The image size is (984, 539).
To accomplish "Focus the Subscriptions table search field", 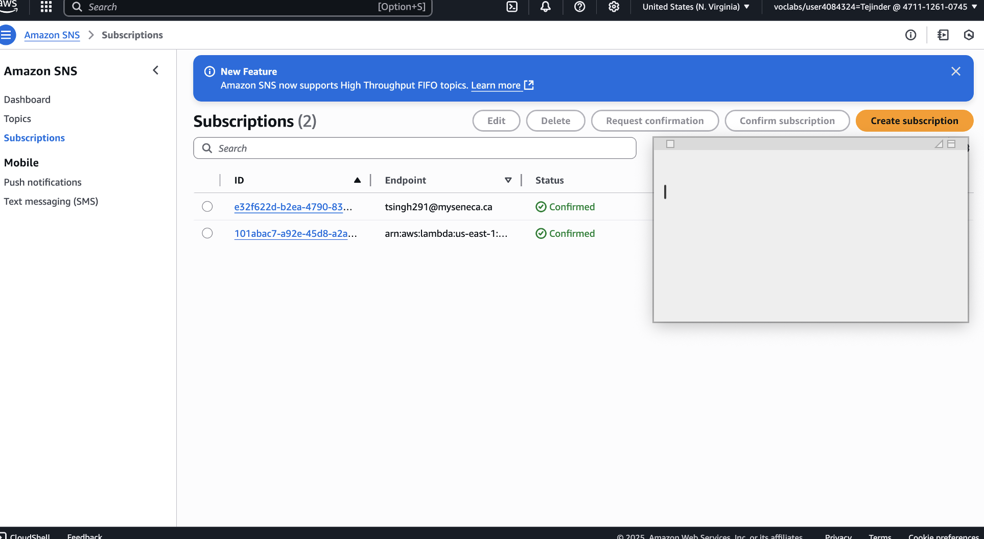I will tap(415, 148).
